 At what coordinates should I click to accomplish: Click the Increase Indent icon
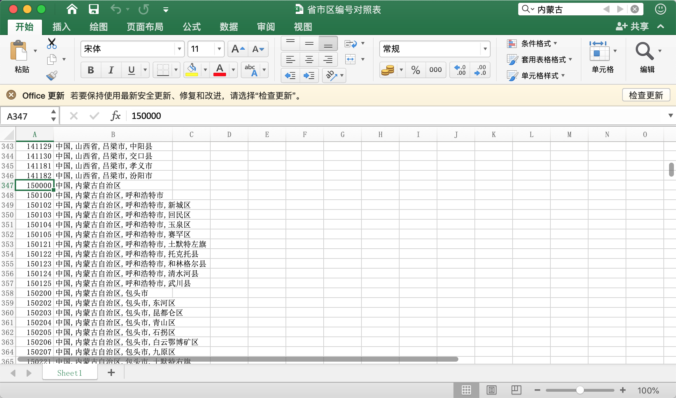309,76
